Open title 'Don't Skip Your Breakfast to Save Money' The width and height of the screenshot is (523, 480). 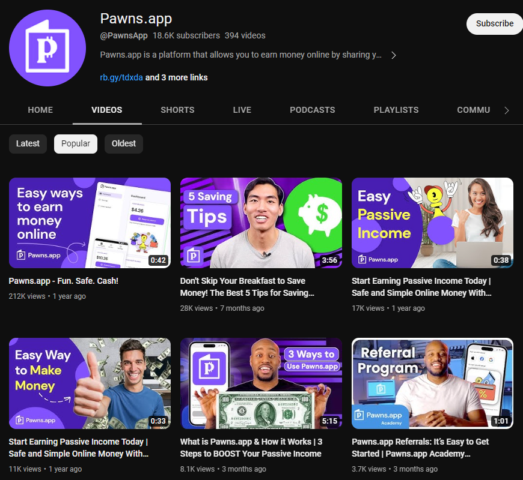tap(247, 287)
